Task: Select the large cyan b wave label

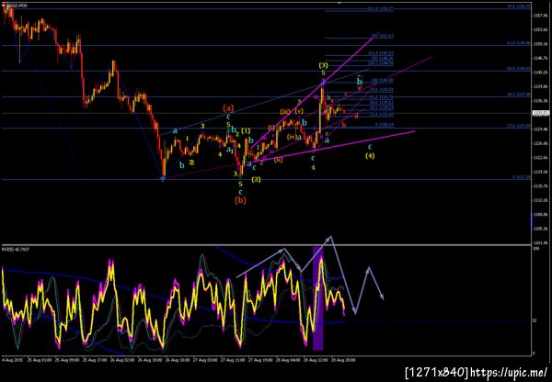Action: [x=360, y=82]
